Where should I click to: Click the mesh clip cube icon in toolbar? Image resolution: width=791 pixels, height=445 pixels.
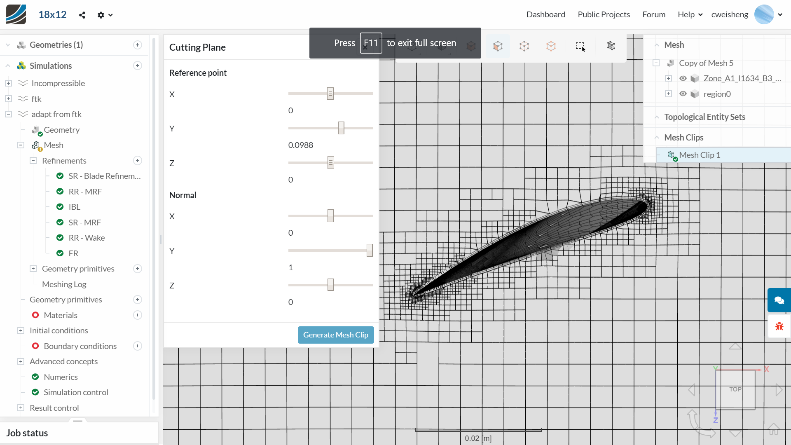611,46
